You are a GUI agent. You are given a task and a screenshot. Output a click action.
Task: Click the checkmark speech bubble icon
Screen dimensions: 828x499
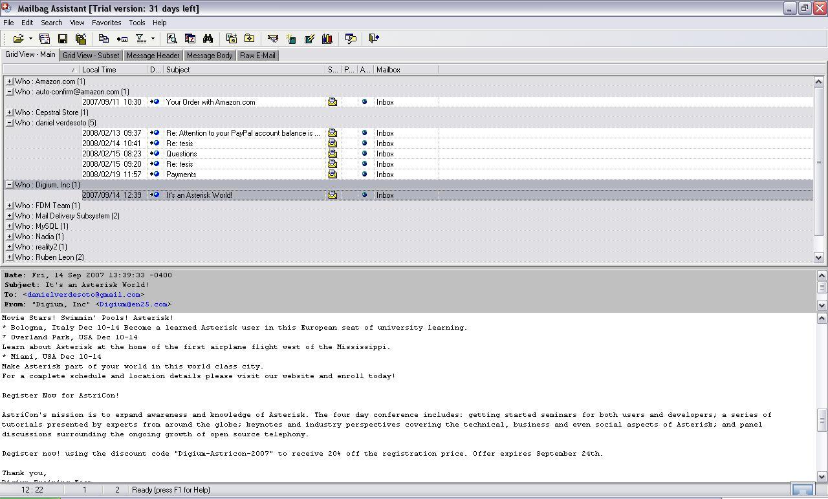pyautogui.click(x=351, y=39)
